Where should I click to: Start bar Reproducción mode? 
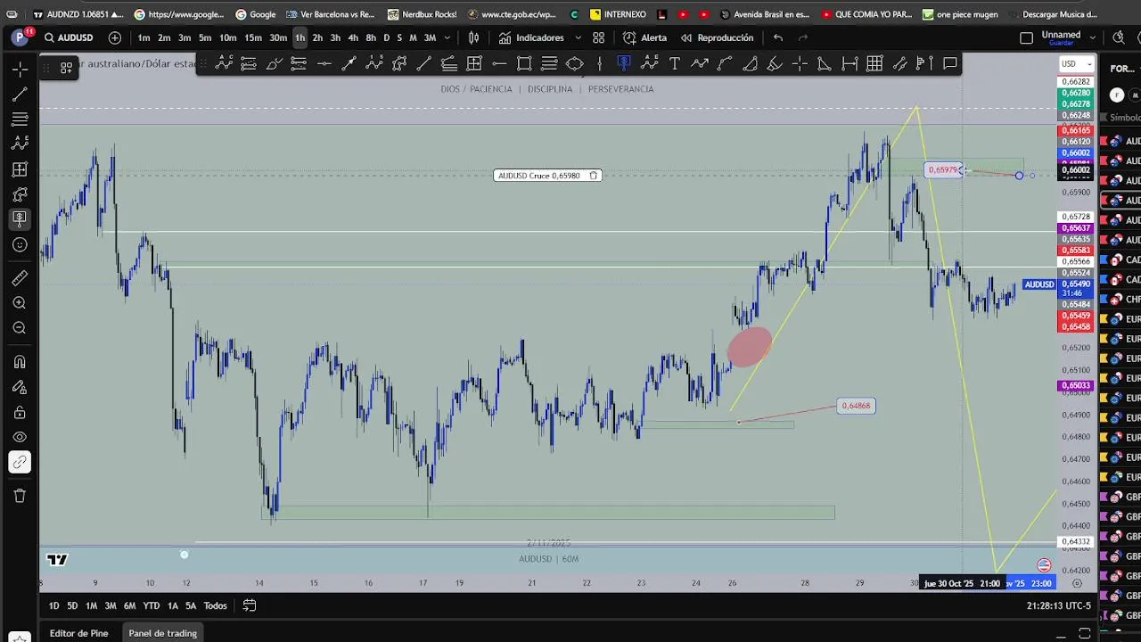pyautogui.click(x=716, y=37)
